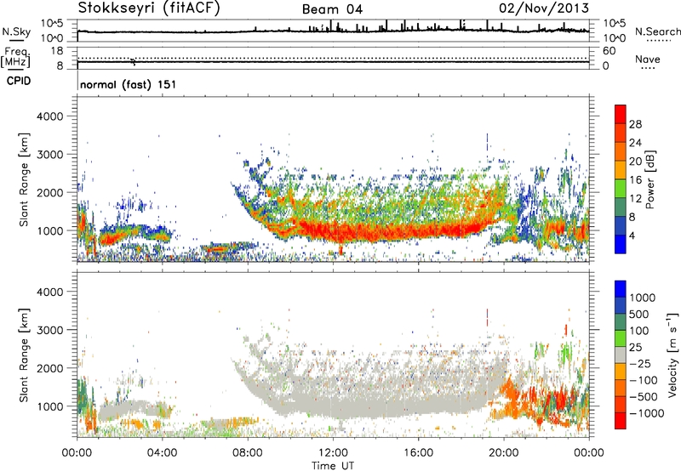Click the "Stokkseyri (fitACF)" plot title
The width and height of the screenshot is (681, 471).
point(149,8)
